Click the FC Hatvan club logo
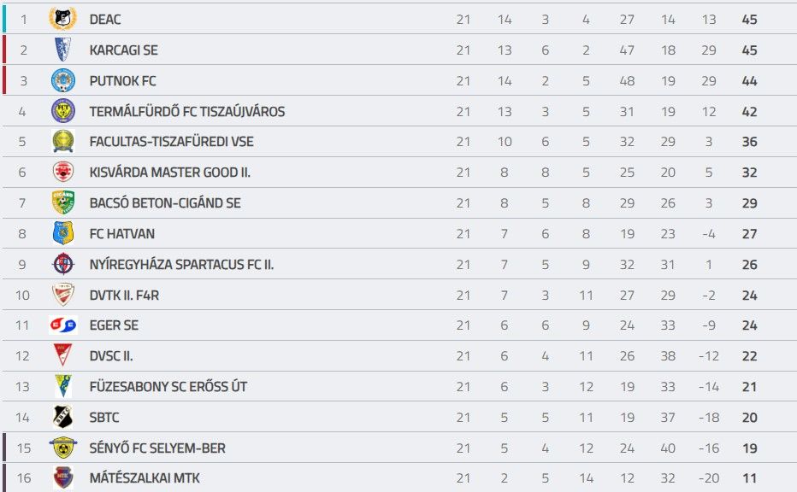 (x=62, y=233)
